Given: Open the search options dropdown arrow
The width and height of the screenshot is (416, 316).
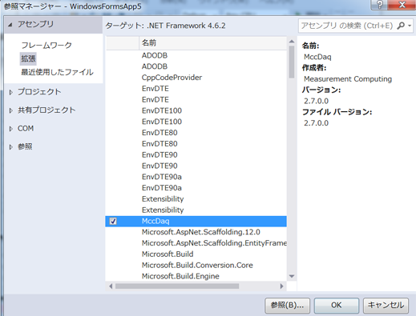Looking at the screenshot, I should coord(410,26).
